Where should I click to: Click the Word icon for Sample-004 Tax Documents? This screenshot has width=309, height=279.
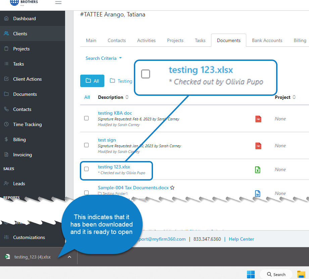258,193
